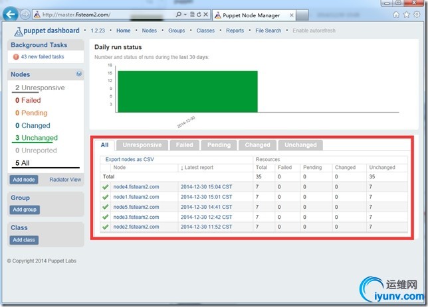Open report 2014-12-30 11:52 CST
Image resolution: width=428 pixels, height=307 pixels.
[x=206, y=227]
